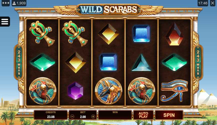Start Auto Play
Screen dimensions: 217x125
pyautogui.click(x=143, y=115)
